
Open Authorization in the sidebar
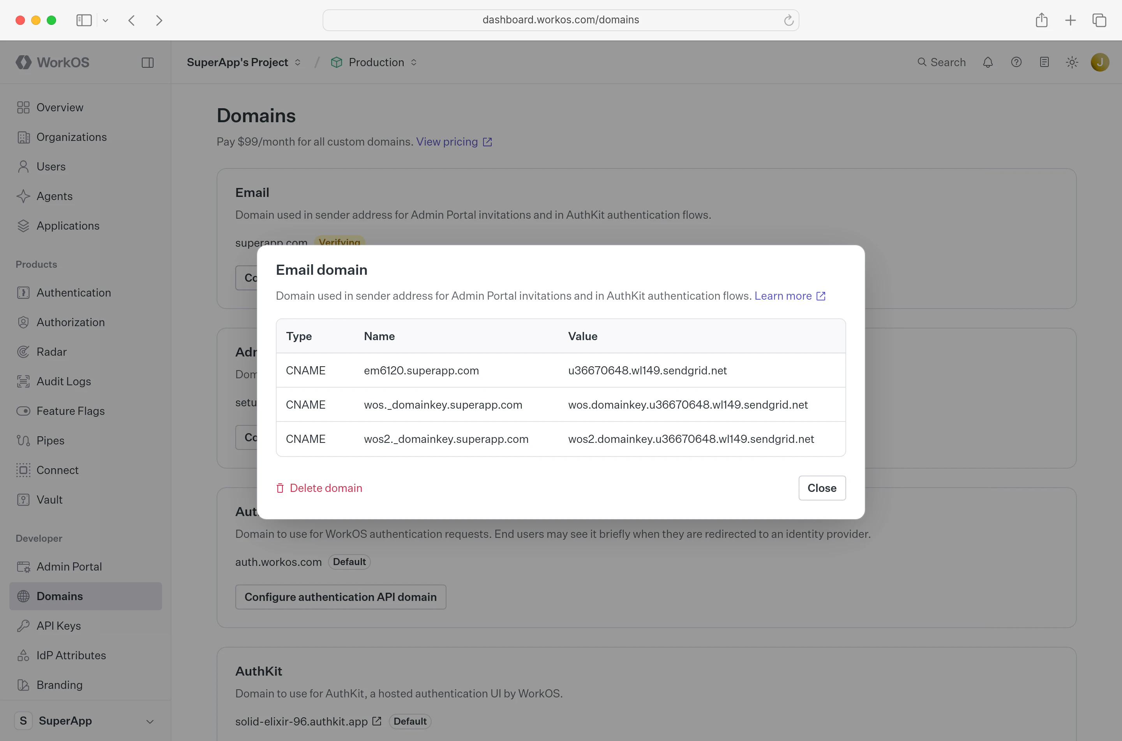(x=86, y=322)
